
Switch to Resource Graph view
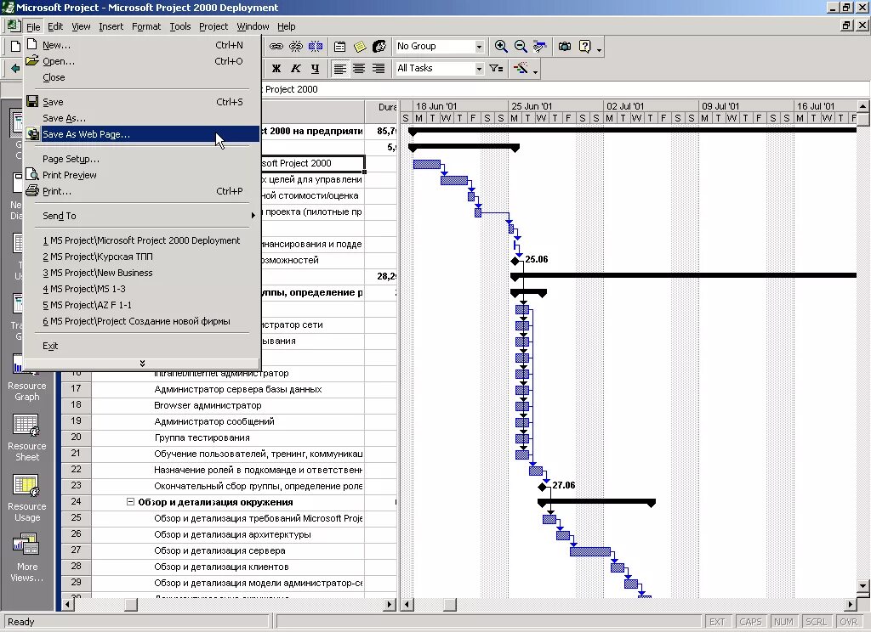click(x=26, y=378)
